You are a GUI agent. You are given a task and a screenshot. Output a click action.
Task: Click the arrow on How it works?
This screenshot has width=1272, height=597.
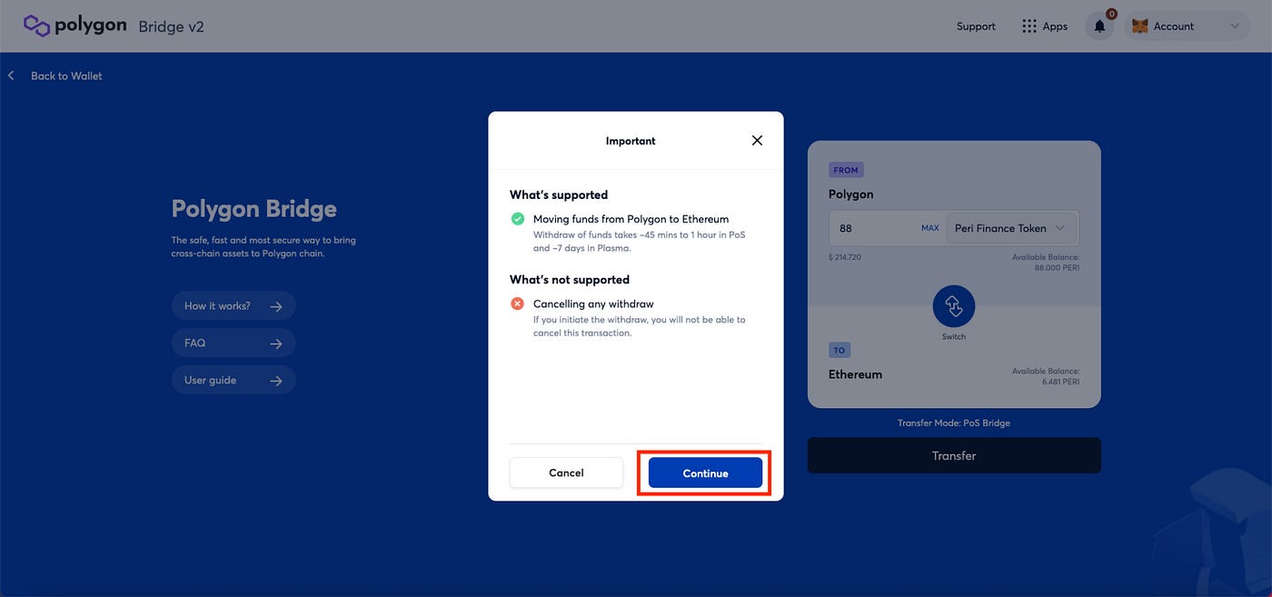coord(276,307)
